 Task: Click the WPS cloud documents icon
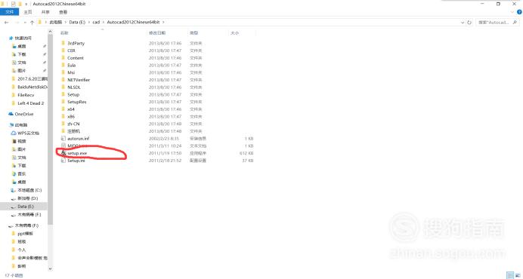click(x=14, y=133)
